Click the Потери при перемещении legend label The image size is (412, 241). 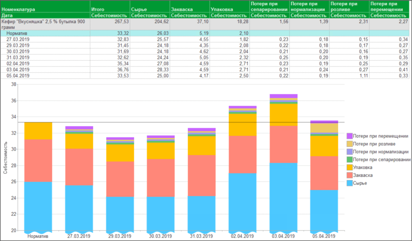pyautogui.click(x=381, y=136)
